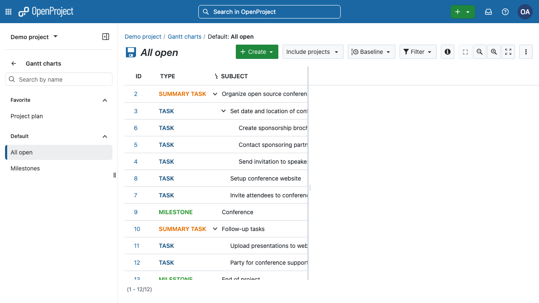Open work package ID 7
This screenshot has height=303, width=539.
coord(136,195)
